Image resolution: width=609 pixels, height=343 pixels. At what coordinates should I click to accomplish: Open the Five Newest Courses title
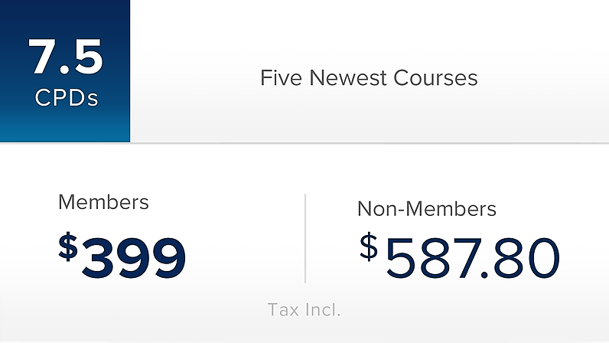369,78
